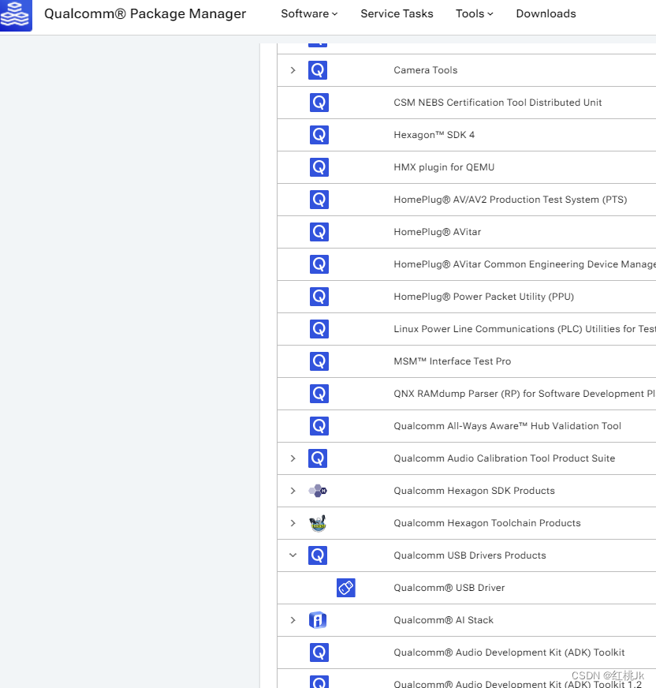Click the HomePlug Power Packet Utility icon

click(x=319, y=297)
